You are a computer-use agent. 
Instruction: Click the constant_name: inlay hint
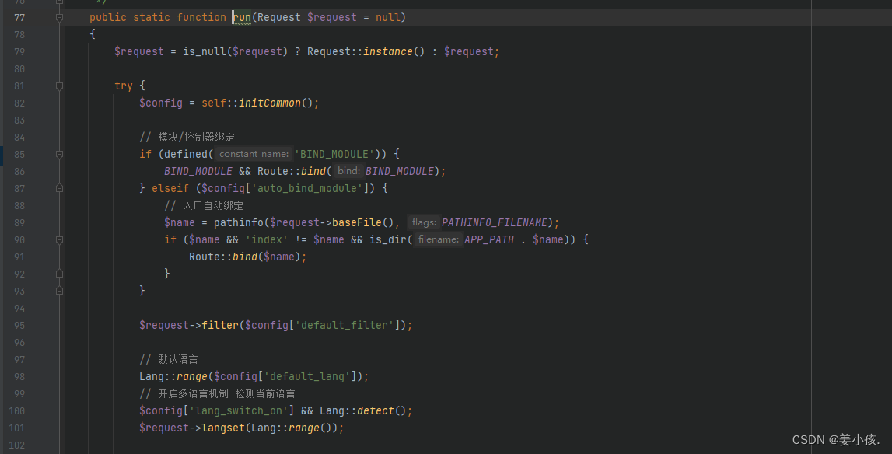tap(254, 154)
